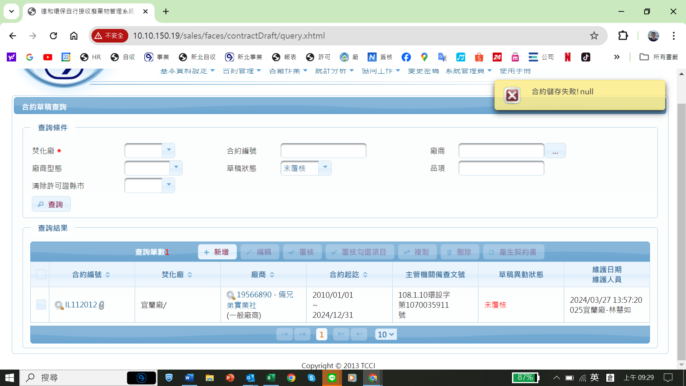Click the 新增 button in the results toolbar
Viewport: 686px width, 386px height.
click(217, 252)
